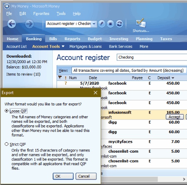Open the Account List link
187x185 pixels.
point(17,46)
